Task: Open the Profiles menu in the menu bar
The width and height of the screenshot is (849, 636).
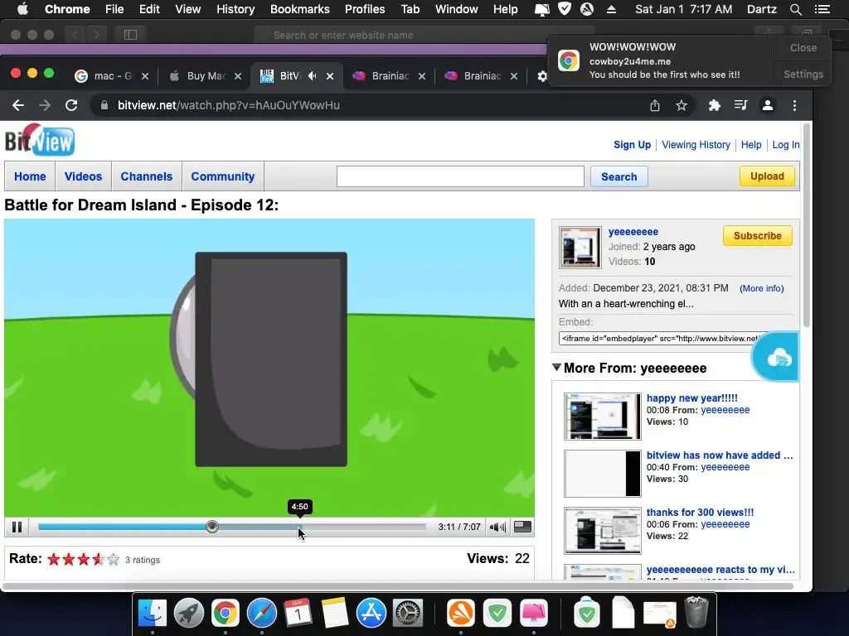Action: point(365,9)
